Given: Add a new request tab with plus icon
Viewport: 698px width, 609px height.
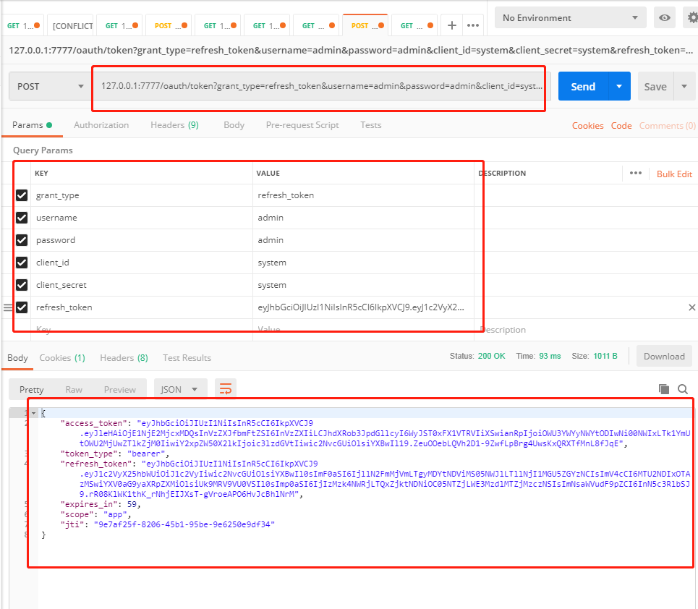Looking at the screenshot, I should pos(452,25).
